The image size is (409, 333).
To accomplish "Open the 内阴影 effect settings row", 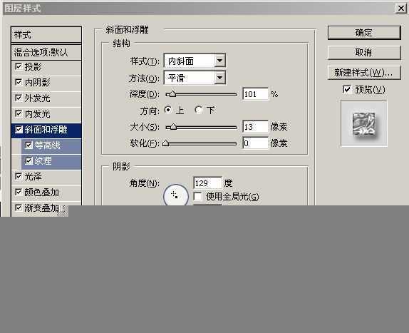I will (46, 83).
